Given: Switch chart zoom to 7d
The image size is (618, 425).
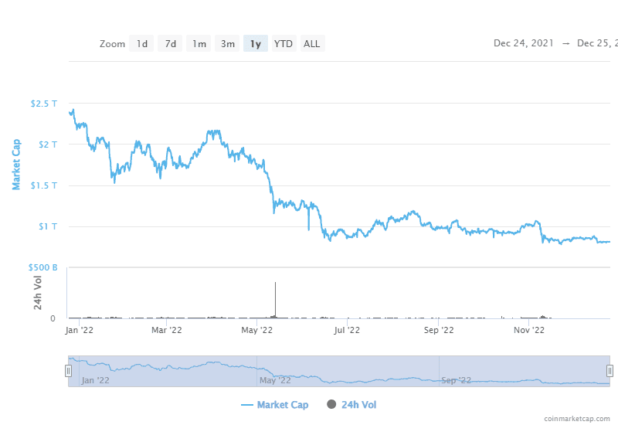Looking at the screenshot, I should tap(171, 44).
